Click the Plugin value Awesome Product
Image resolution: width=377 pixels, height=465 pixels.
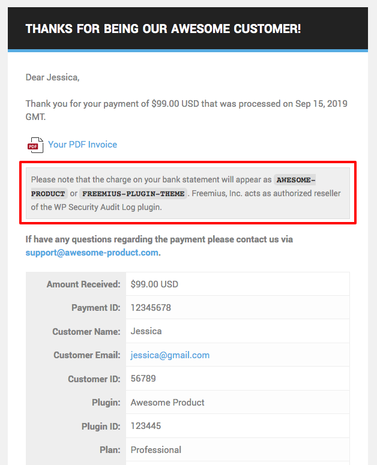point(167,403)
